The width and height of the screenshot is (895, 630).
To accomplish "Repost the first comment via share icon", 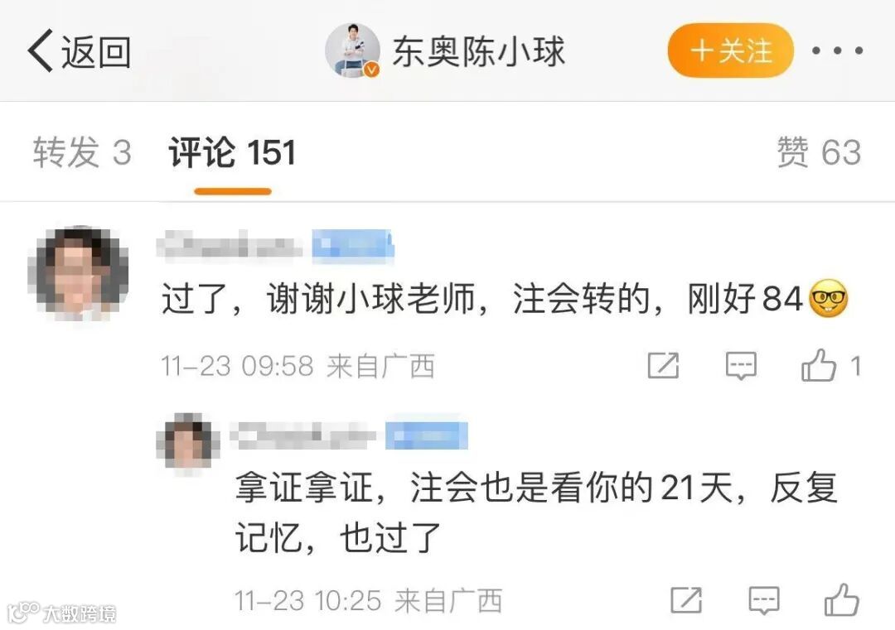I will [x=663, y=365].
